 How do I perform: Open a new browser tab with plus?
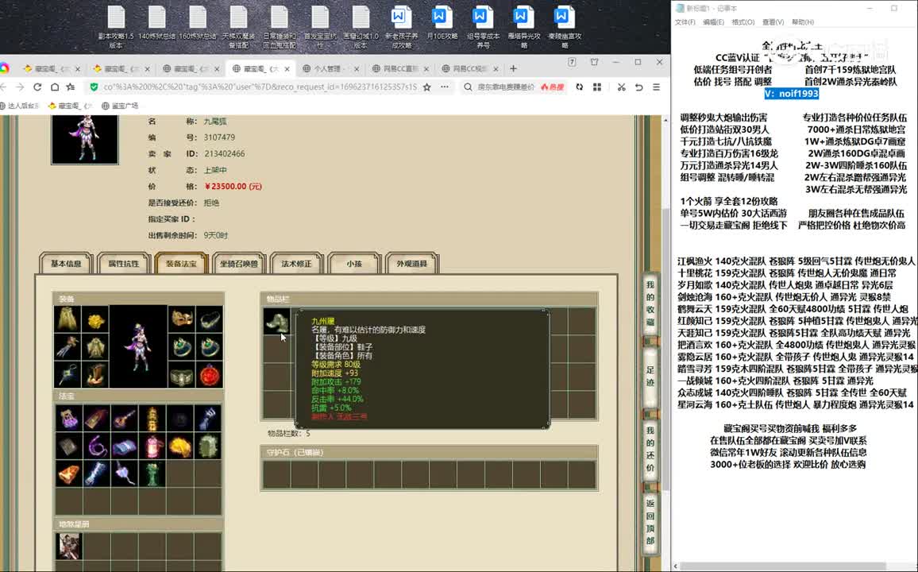514,68
